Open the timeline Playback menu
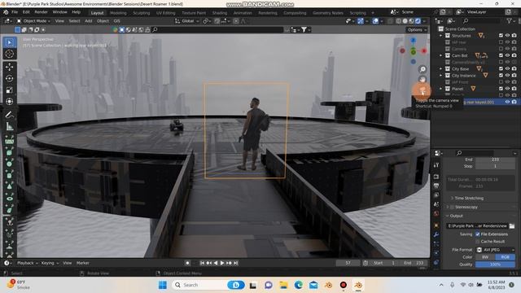This screenshot has height=293, width=521. click(27, 263)
